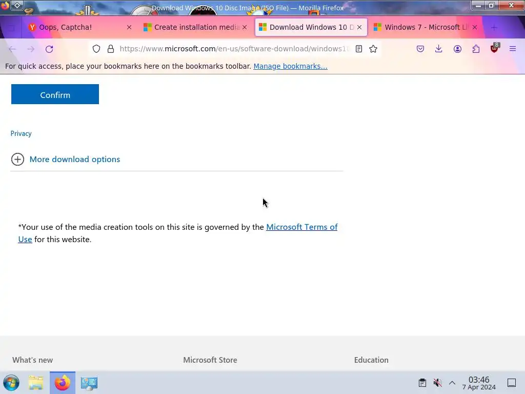Viewport: 525px width, 394px height.
Task: Go forward to next page
Action: [31, 49]
